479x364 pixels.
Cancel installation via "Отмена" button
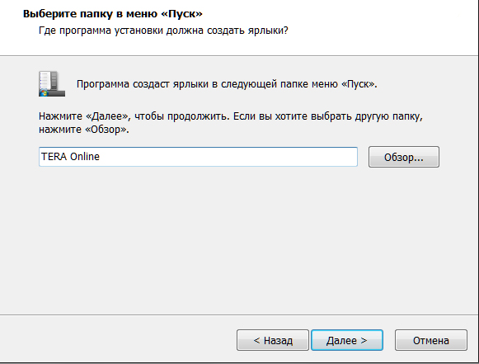430,340
